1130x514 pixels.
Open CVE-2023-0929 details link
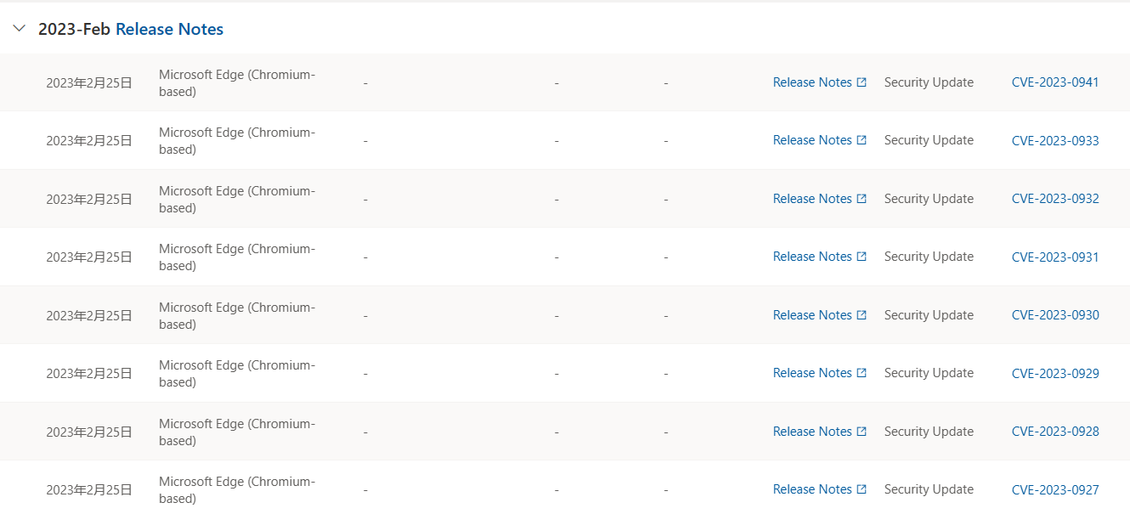[x=1054, y=373]
